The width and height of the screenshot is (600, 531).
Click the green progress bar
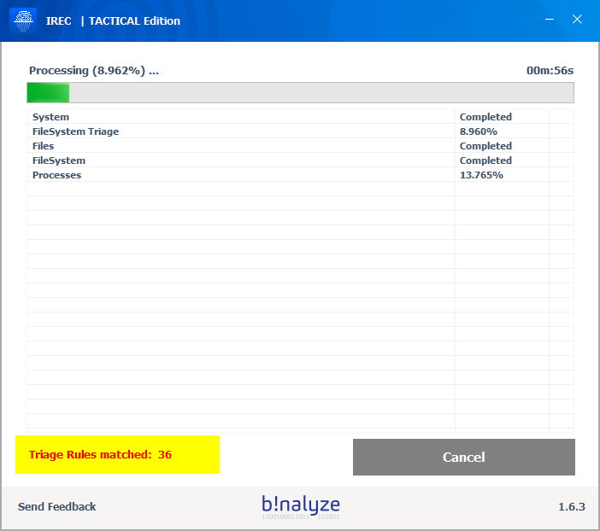pyautogui.click(x=300, y=93)
